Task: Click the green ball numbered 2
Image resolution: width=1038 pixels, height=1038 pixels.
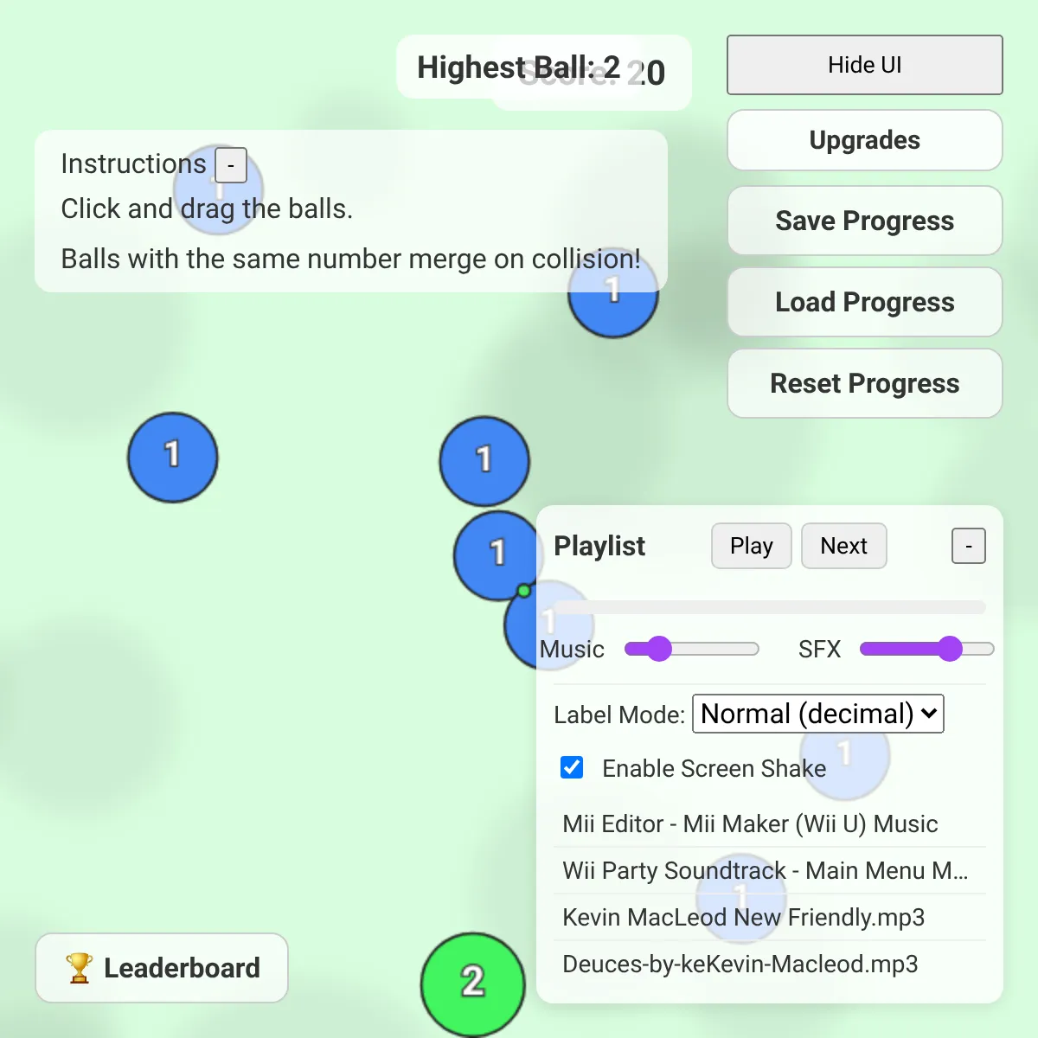Action: (473, 984)
